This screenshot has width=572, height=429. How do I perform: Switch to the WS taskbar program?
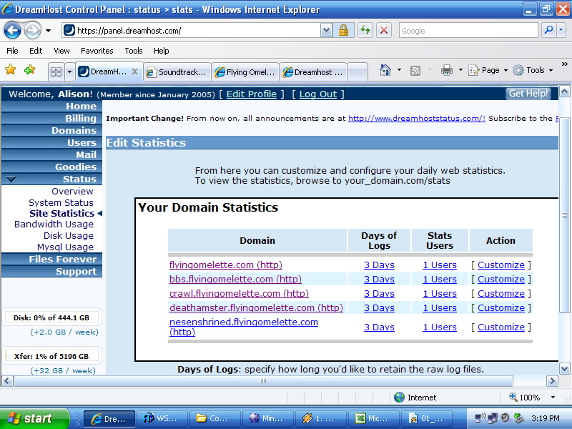pyautogui.click(x=162, y=418)
